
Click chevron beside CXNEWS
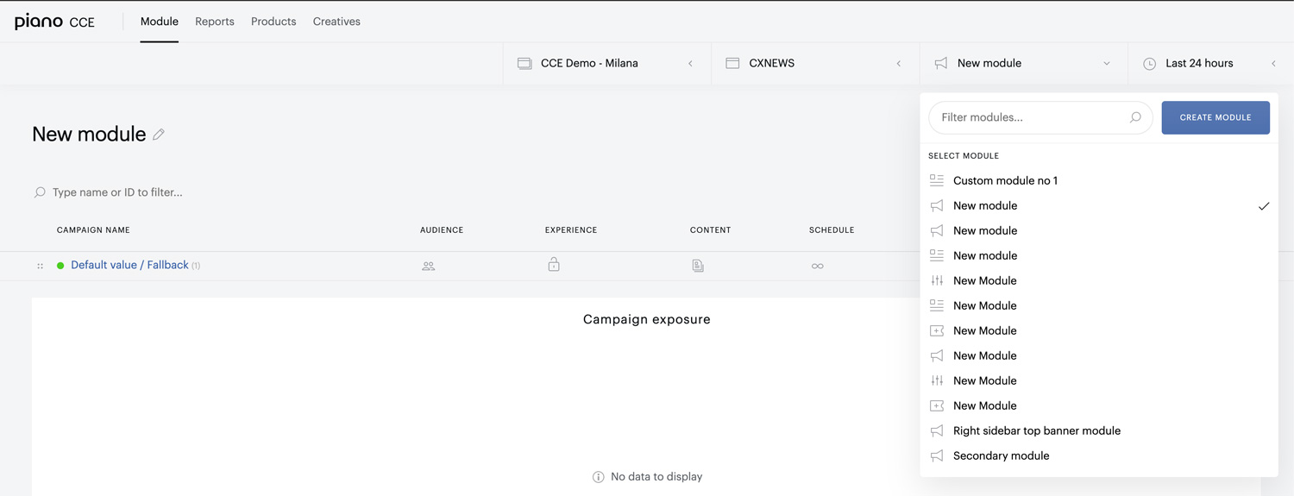(x=898, y=63)
